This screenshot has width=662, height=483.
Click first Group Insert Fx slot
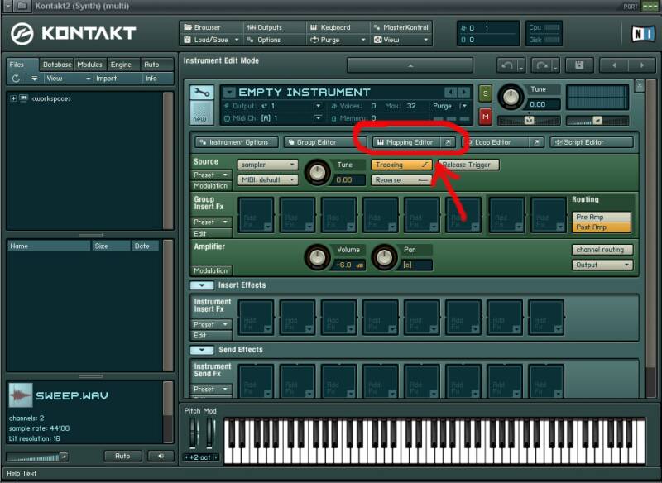click(256, 215)
